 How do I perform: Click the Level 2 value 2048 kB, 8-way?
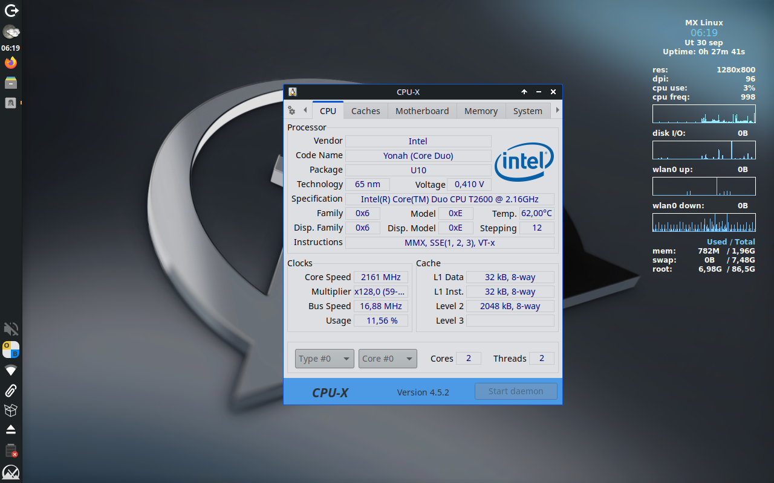click(x=510, y=306)
